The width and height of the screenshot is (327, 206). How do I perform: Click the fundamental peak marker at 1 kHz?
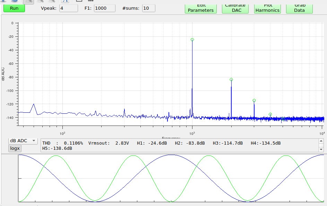[x=192, y=40]
